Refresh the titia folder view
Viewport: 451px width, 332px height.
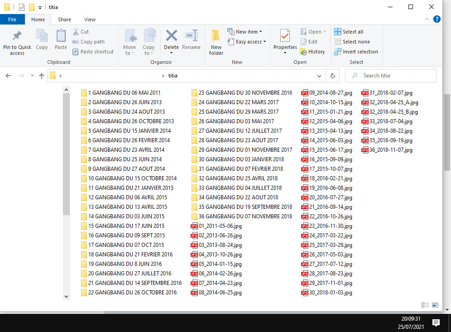(x=332, y=76)
